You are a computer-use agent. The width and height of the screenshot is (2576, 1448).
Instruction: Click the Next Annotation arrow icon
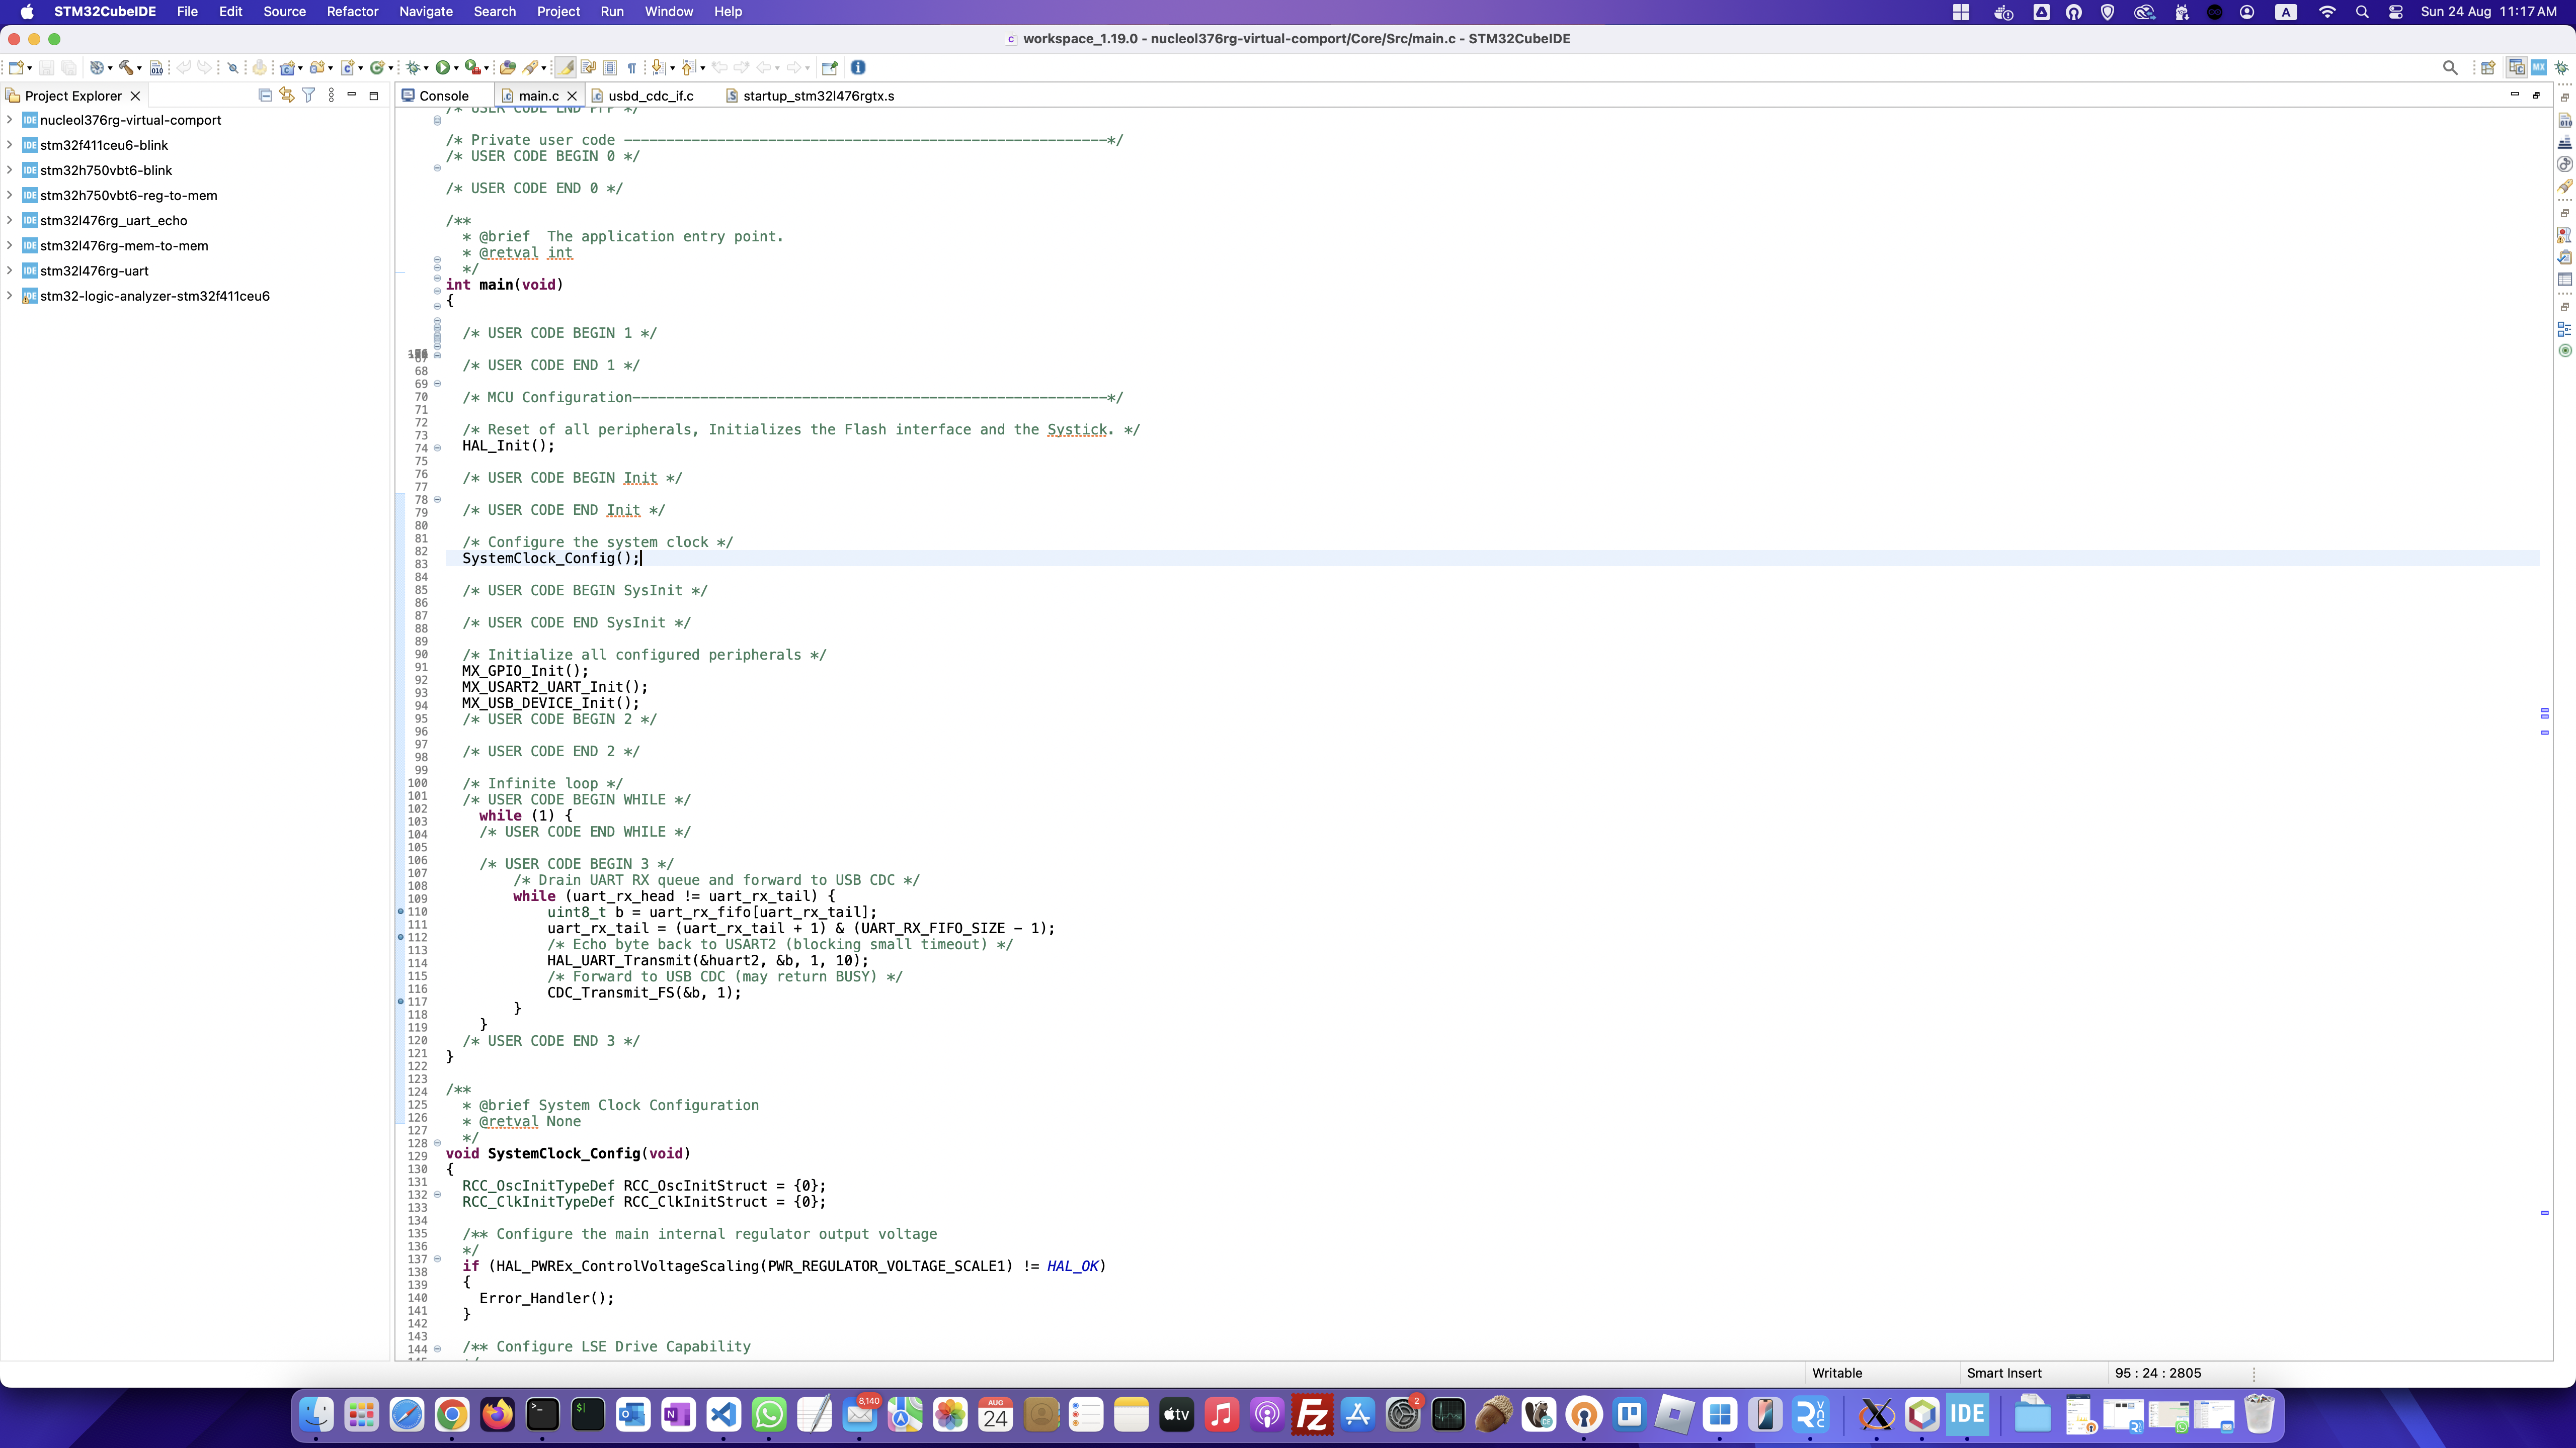click(x=658, y=68)
